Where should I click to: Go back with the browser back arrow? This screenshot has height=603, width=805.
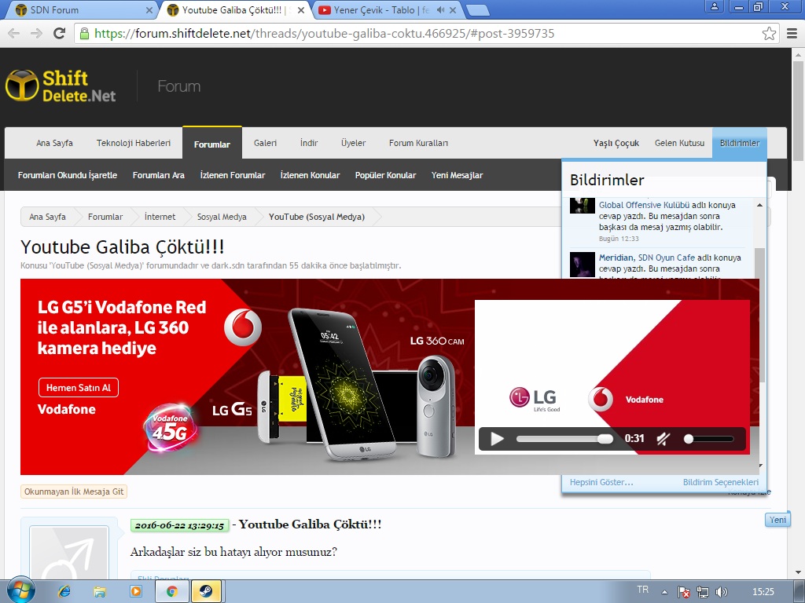[x=14, y=34]
